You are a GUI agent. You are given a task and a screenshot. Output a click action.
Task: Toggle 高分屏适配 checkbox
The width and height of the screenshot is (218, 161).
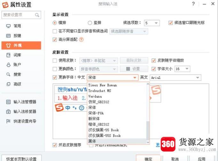point(55,39)
